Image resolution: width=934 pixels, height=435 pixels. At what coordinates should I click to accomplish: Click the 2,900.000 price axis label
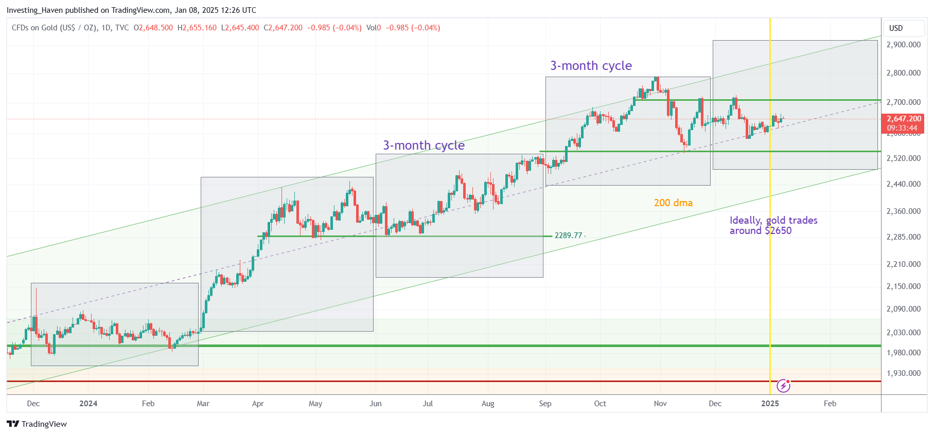click(903, 45)
